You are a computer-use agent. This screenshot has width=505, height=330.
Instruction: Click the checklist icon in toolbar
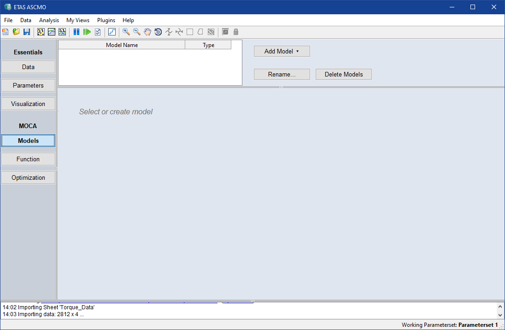click(98, 32)
